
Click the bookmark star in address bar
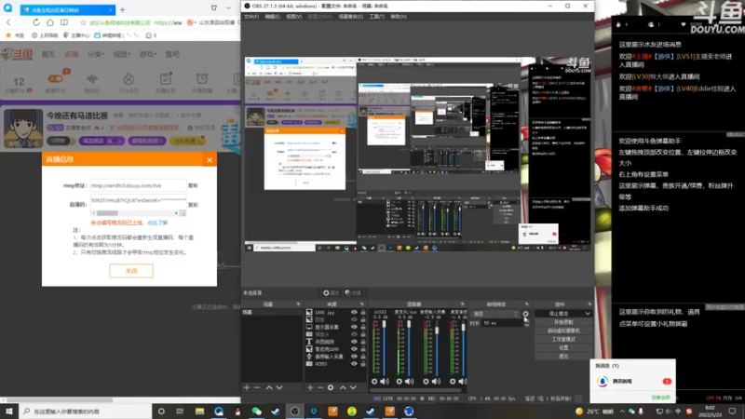(83, 22)
